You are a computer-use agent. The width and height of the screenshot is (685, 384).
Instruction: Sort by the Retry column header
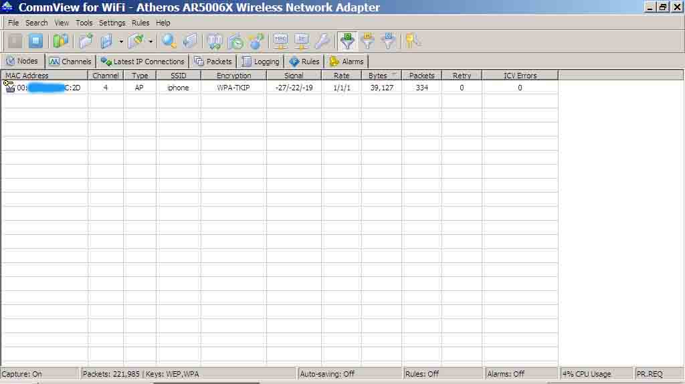pos(462,76)
